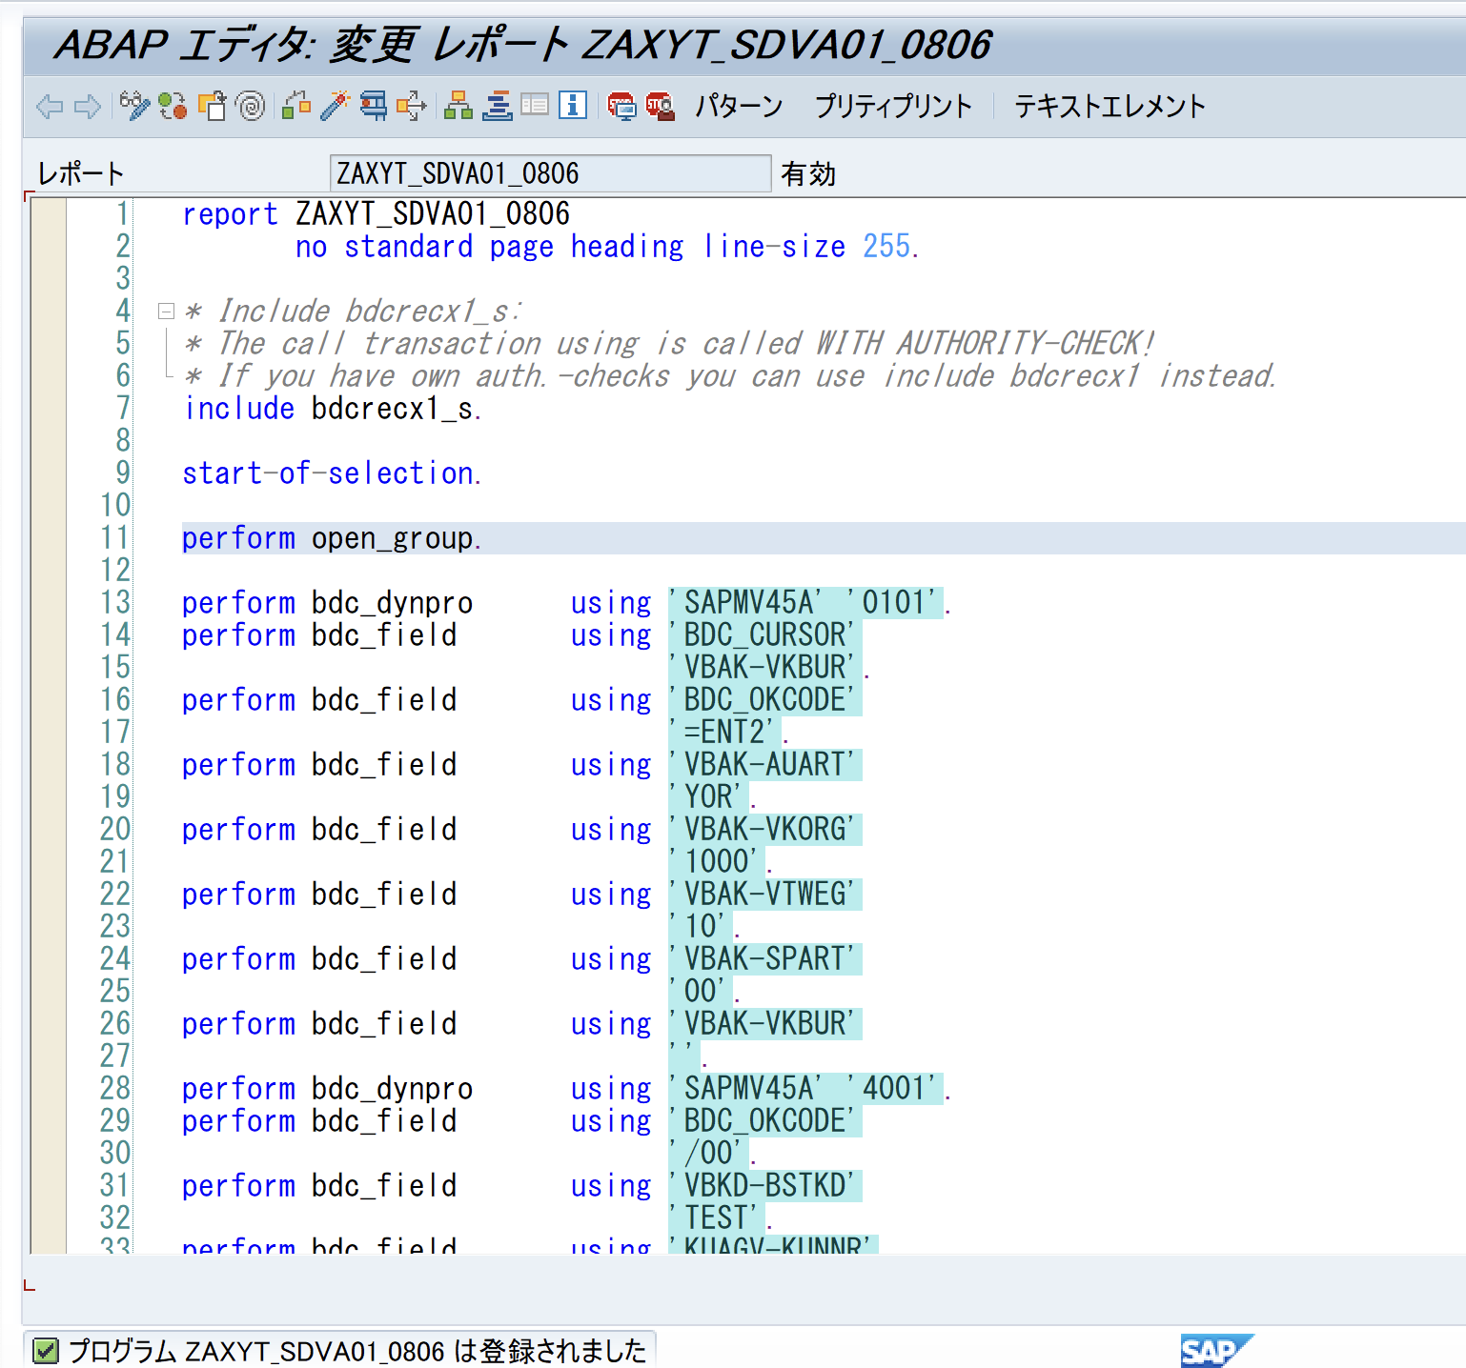Click the レポート field label

click(x=81, y=173)
